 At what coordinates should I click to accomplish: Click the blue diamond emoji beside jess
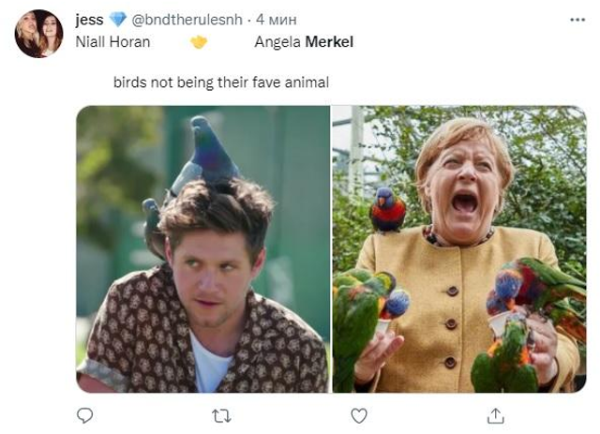[117, 20]
